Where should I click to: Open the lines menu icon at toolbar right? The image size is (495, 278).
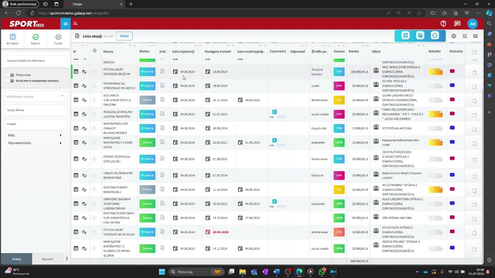point(475,36)
